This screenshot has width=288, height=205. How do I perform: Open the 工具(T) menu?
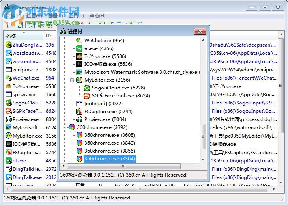click(76, 16)
